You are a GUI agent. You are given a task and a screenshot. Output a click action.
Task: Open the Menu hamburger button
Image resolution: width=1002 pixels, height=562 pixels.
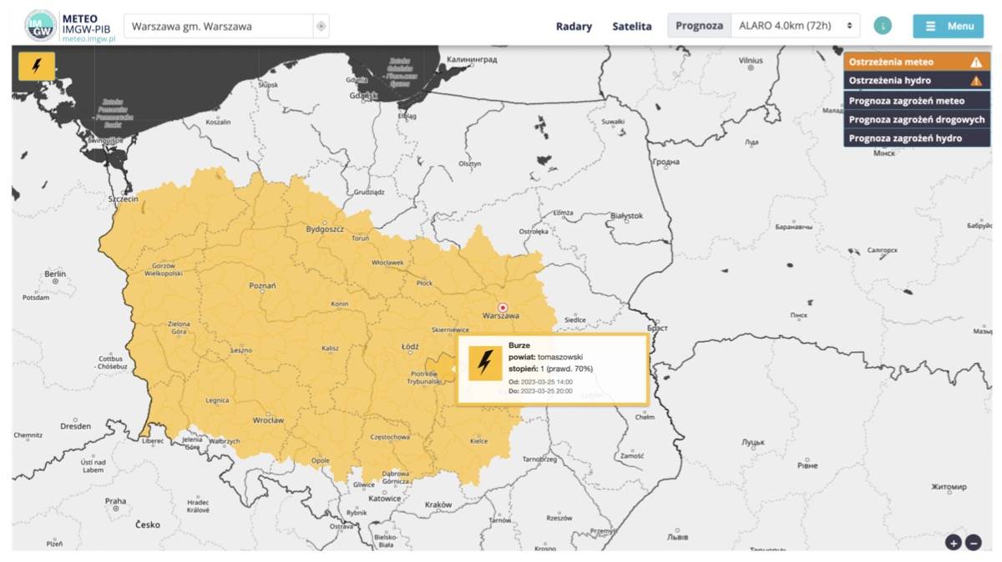click(948, 26)
